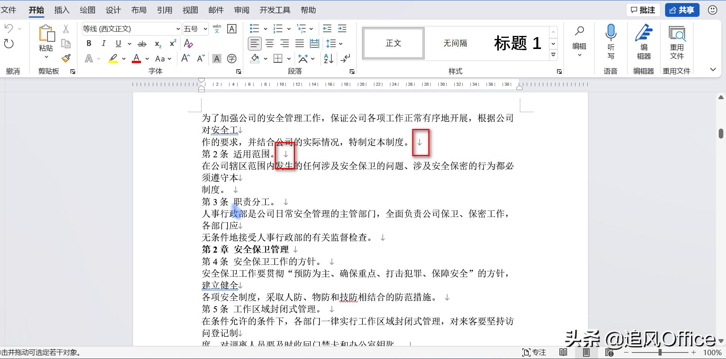Toggle bold formatting
This screenshot has width=726, height=359.
(x=88, y=43)
